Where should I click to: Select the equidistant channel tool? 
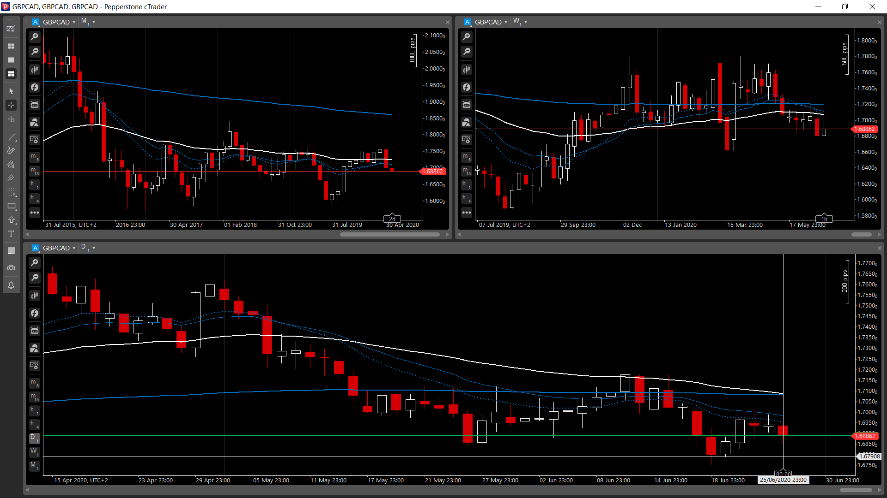point(11,164)
